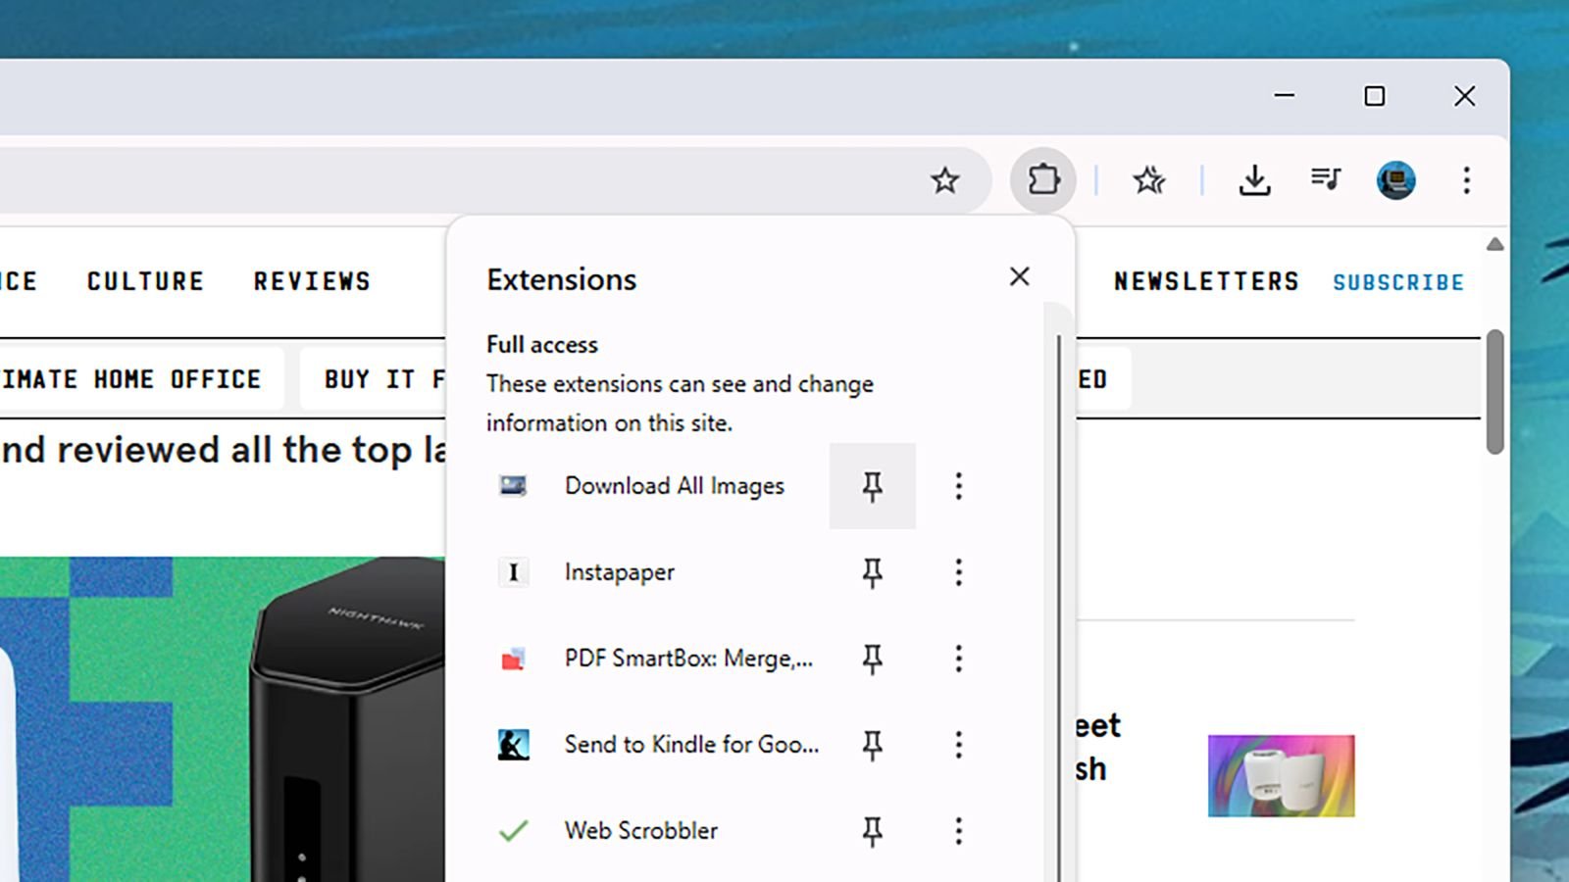
Task: Select the REVIEWS menu item
Action: [311, 281]
